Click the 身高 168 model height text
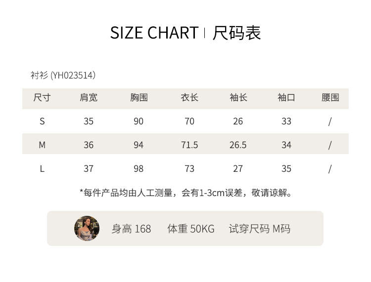371x282 pixels. pos(131,229)
